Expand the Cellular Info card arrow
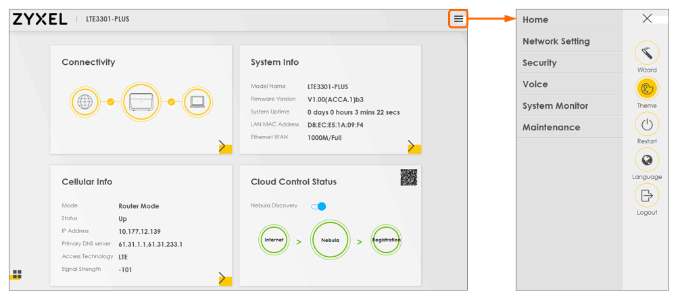This screenshot has width=680, height=300. 223,278
